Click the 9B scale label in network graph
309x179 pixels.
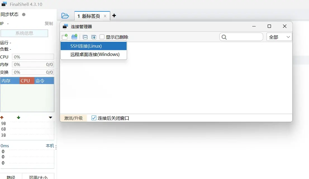click(4, 123)
